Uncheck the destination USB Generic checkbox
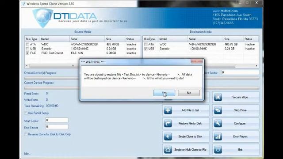The image size is (283, 159). click(x=145, y=49)
